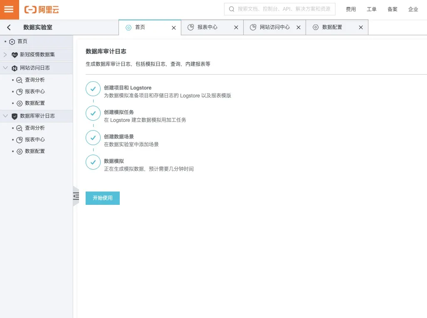
Task: Click the Aliyun logo
Action: (42, 10)
